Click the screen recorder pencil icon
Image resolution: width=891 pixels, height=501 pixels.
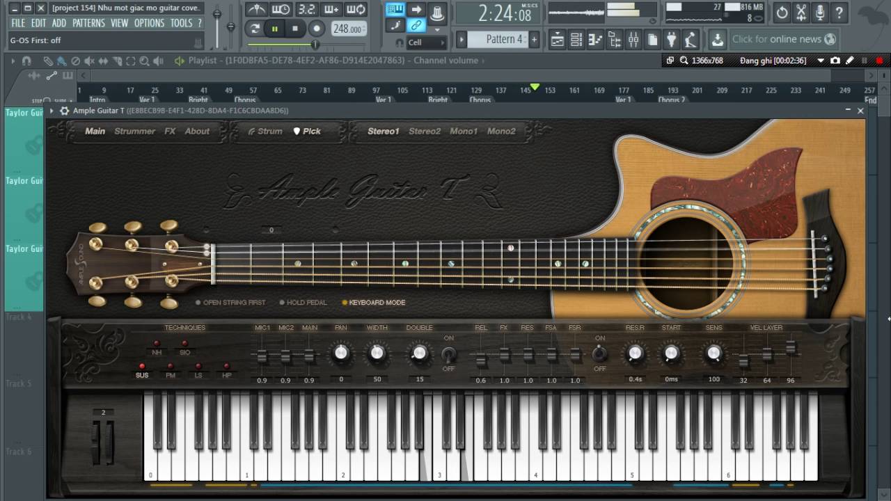850,61
